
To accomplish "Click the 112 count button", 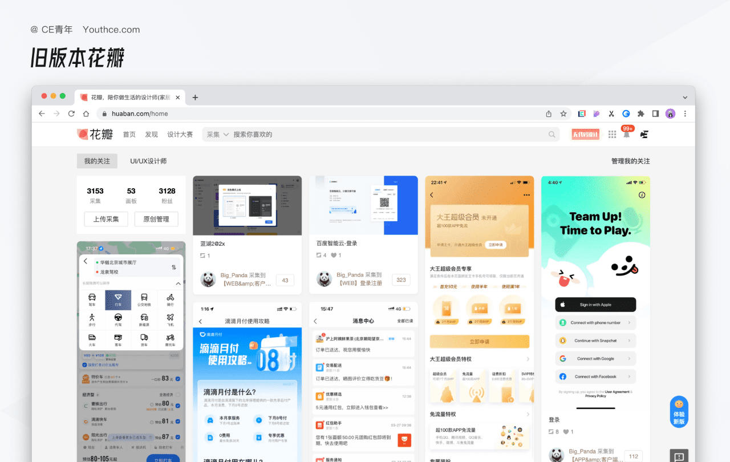I will coord(633,456).
